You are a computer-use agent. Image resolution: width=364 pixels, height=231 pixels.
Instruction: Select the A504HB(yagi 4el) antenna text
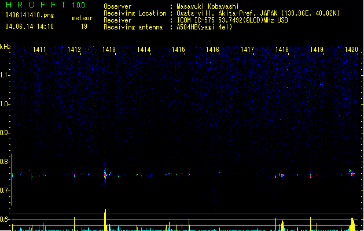click(x=204, y=27)
